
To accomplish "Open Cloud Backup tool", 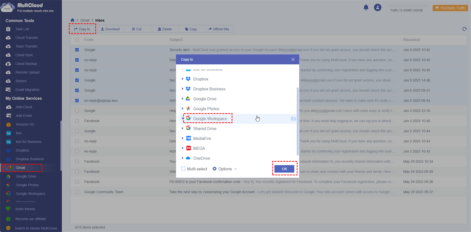I will 26,64.
